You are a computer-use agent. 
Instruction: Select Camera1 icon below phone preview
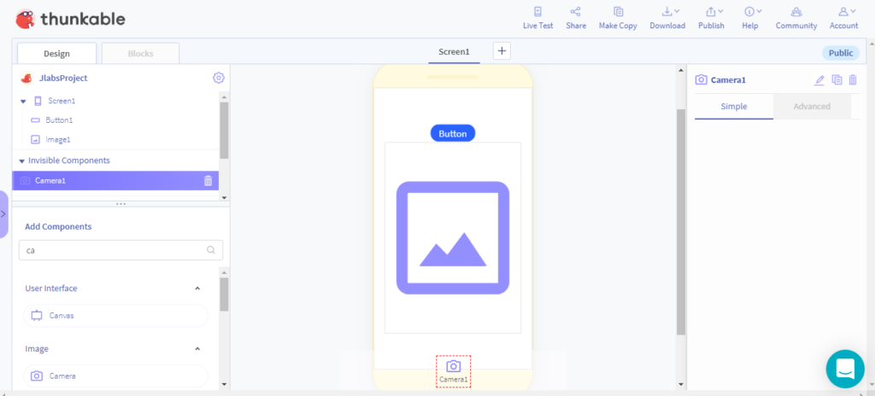[x=453, y=371]
